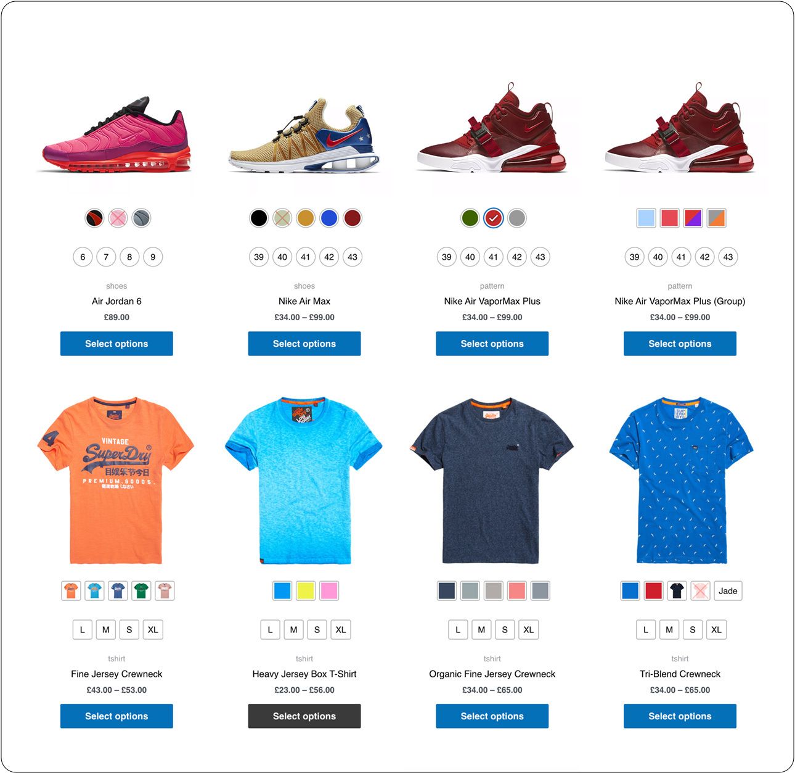The height and width of the screenshot is (773, 795).
Task: Deselect the checked red color on Nike Air VaporMax Plus
Action: tap(493, 218)
